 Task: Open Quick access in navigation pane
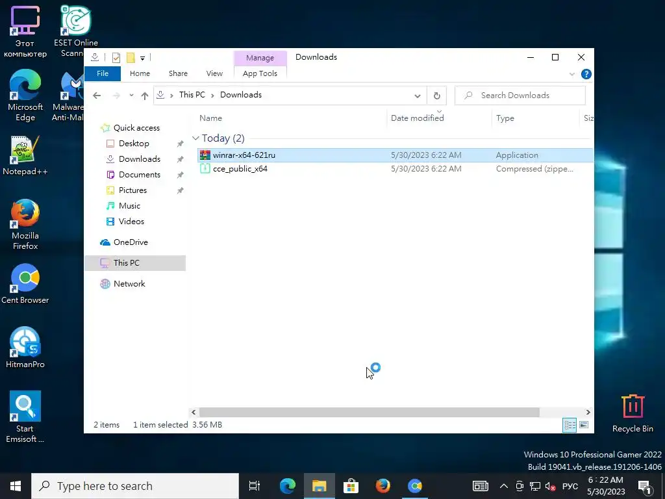click(x=136, y=128)
